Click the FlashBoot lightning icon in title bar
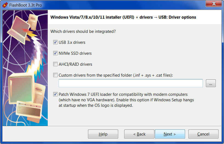Viewport: 224px width, 144px height. tap(5, 5)
